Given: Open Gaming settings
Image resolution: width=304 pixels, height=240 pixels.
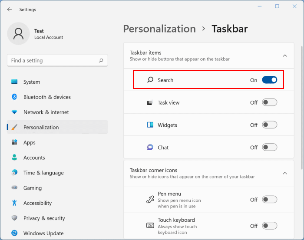Looking at the screenshot, I should coord(57,187).
